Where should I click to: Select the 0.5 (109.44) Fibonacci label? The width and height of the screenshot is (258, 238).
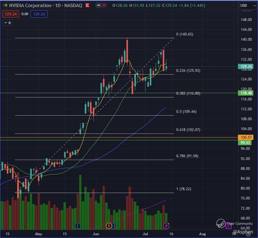(186, 112)
